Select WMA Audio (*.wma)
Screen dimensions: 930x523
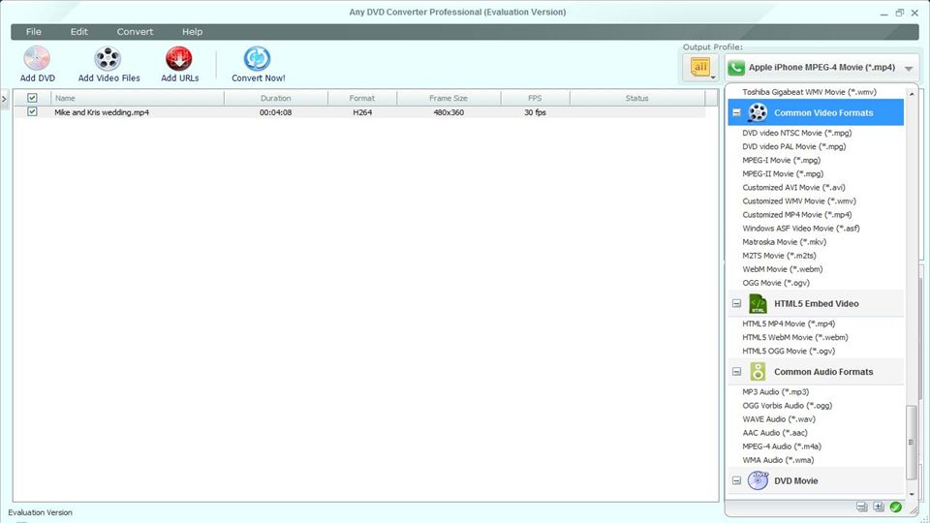click(x=778, y=460)
